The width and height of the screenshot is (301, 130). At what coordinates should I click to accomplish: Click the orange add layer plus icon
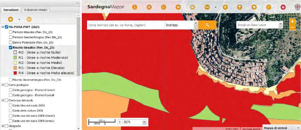10,19
